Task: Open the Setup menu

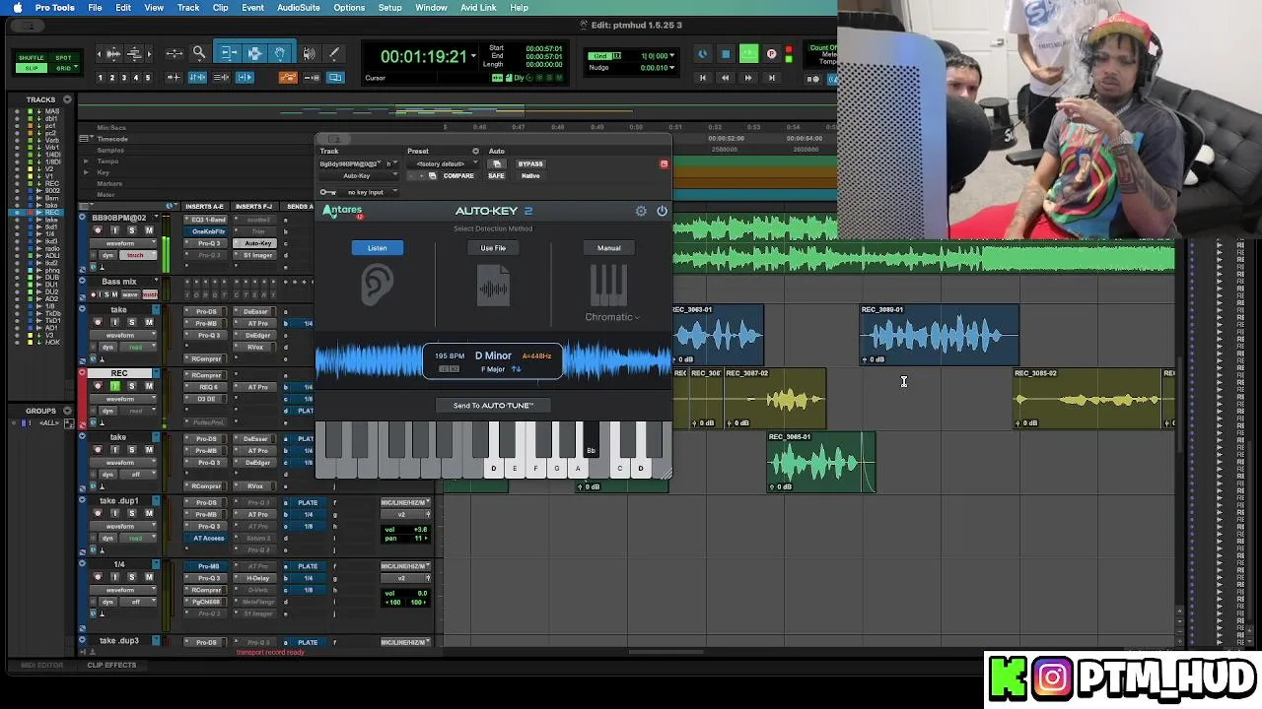Action: (389, 8)
